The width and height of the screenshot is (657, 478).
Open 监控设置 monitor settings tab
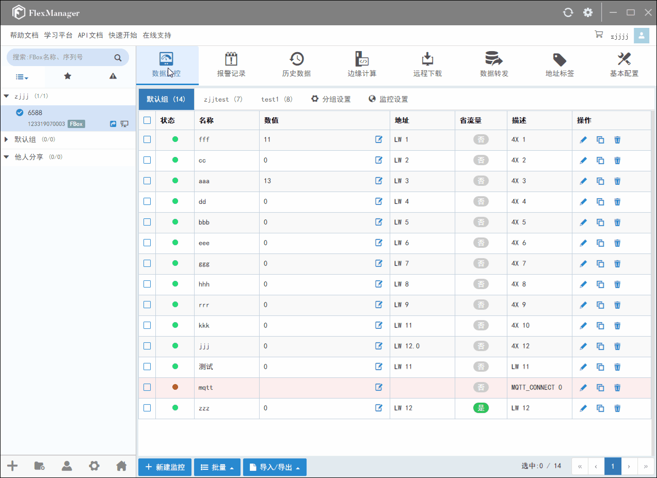(388, 99)
